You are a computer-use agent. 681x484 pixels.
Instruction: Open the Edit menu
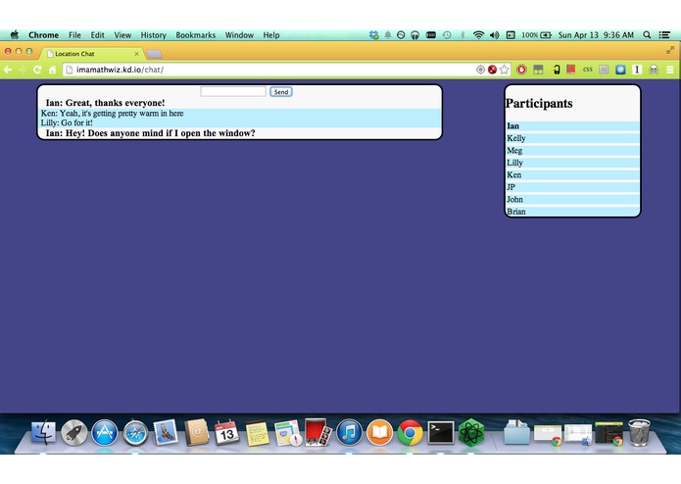tap(97, 35)
